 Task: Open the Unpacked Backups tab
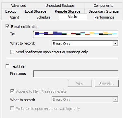tap(60, 6)
